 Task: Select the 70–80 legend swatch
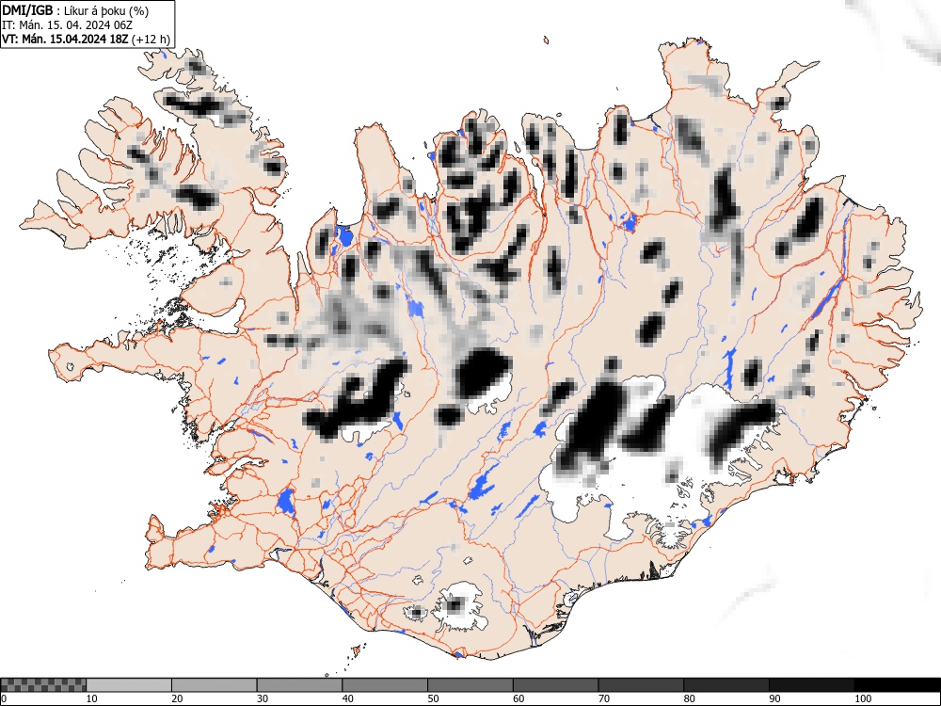(x=641, y=685)
